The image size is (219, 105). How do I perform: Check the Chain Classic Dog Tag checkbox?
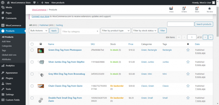point(32,86)
